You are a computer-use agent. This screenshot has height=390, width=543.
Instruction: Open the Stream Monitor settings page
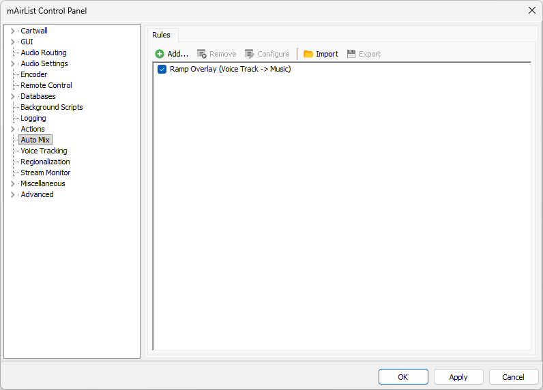tap(45, 172)
